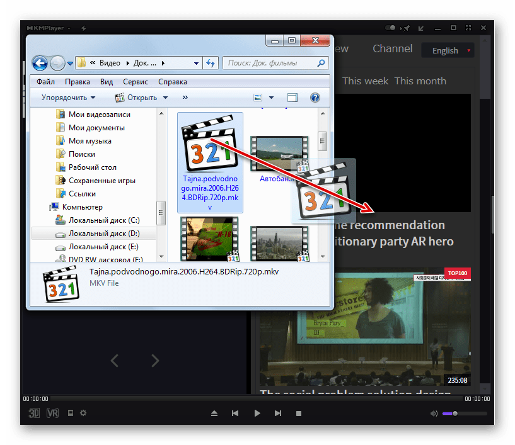515x445 pixels.
Task: Open the view options dropdown arrow
Action: [x=271, y=98]
